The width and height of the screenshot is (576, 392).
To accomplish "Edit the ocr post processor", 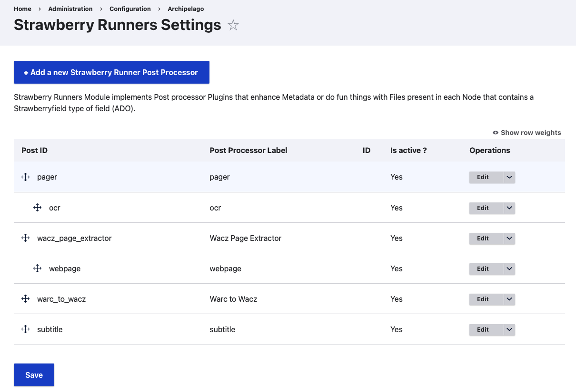I will tap(486, 208).
